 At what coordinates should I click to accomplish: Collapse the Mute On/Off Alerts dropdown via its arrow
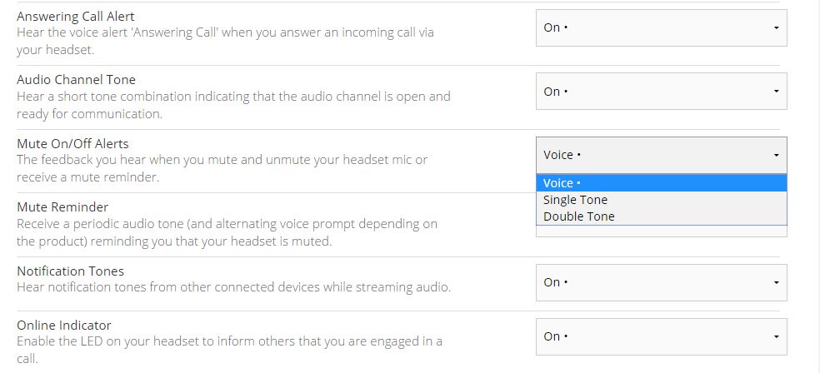[776, 155]
